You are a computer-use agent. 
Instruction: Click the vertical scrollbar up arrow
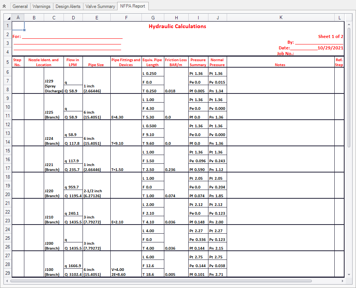click(x=349, y=17)
